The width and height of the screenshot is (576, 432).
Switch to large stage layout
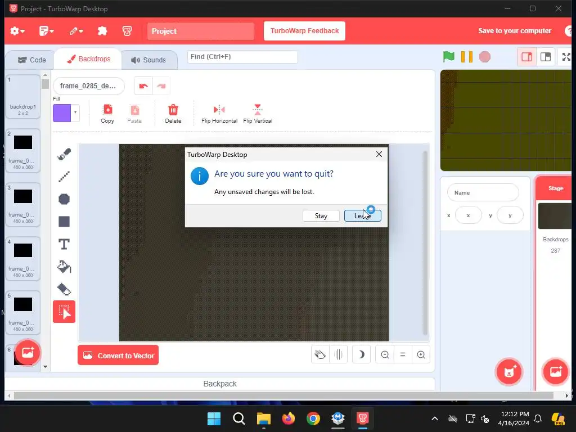click(x=546, y=57)
